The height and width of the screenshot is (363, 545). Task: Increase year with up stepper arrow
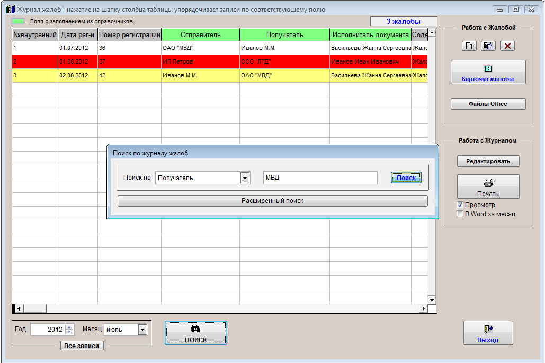click(69, 327)
